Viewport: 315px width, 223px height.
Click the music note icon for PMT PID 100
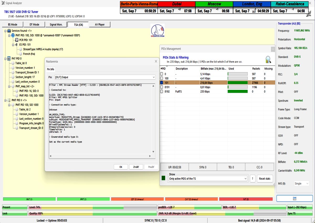13,35
